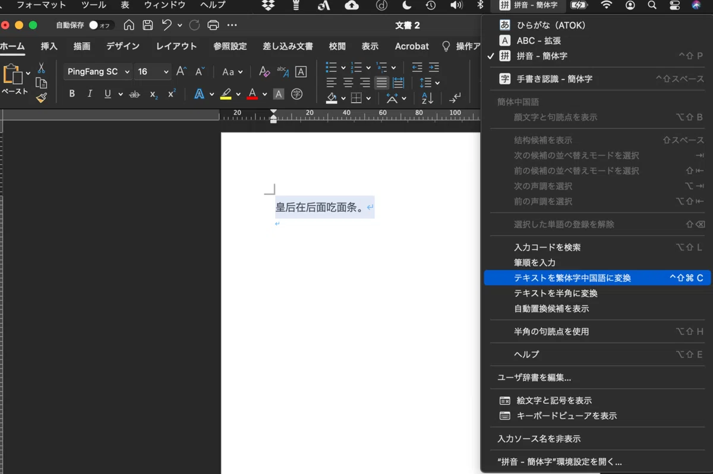This screenshot has height=474, width=713.
Task: Choose テキストを繁体字中国語に変換 menu item
Action: (597, 278)
